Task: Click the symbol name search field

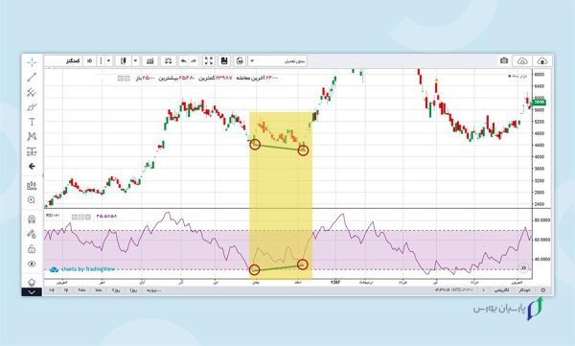Action: (64, 61)
